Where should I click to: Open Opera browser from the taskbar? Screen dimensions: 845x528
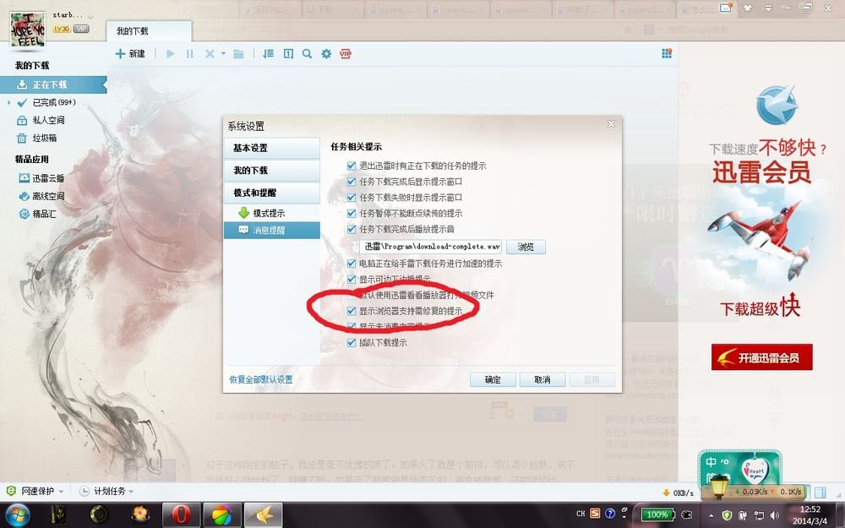pos(181,514)
